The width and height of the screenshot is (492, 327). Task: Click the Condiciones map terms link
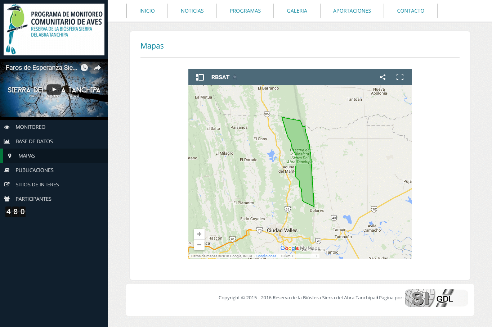(x=266, y=256)
